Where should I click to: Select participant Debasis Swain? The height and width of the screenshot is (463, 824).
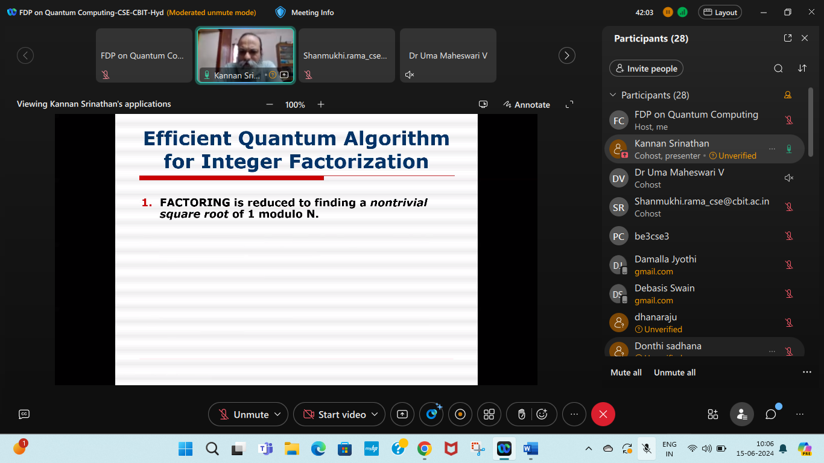click(x=705, y=294)
